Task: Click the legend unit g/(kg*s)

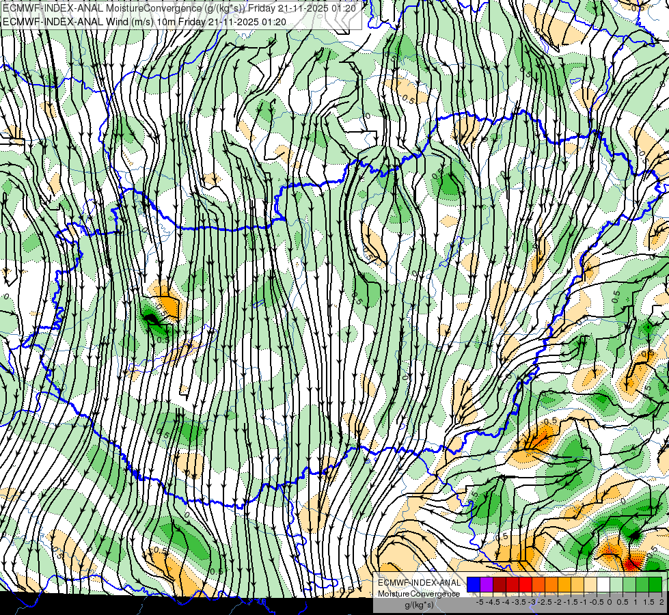Action: coord(419,605)
